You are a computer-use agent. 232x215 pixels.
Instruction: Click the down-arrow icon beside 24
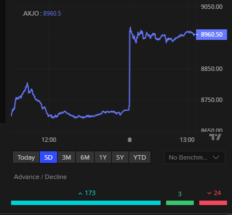coord(209,193)
